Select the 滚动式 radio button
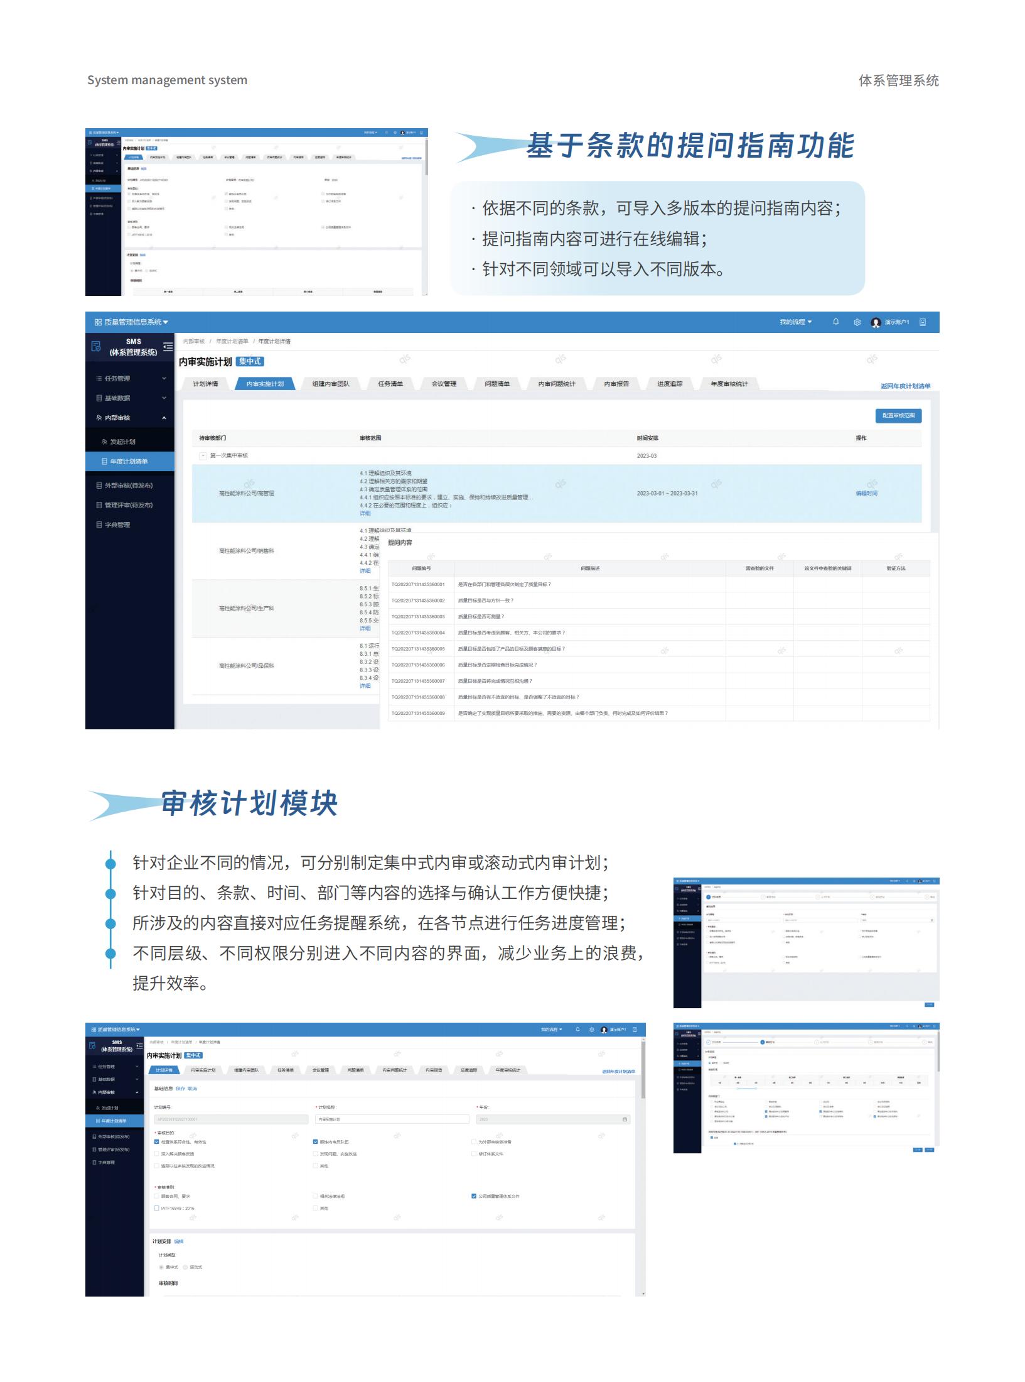The height and width of the screenshot is (1382, 1025). tap(186, 1267)
